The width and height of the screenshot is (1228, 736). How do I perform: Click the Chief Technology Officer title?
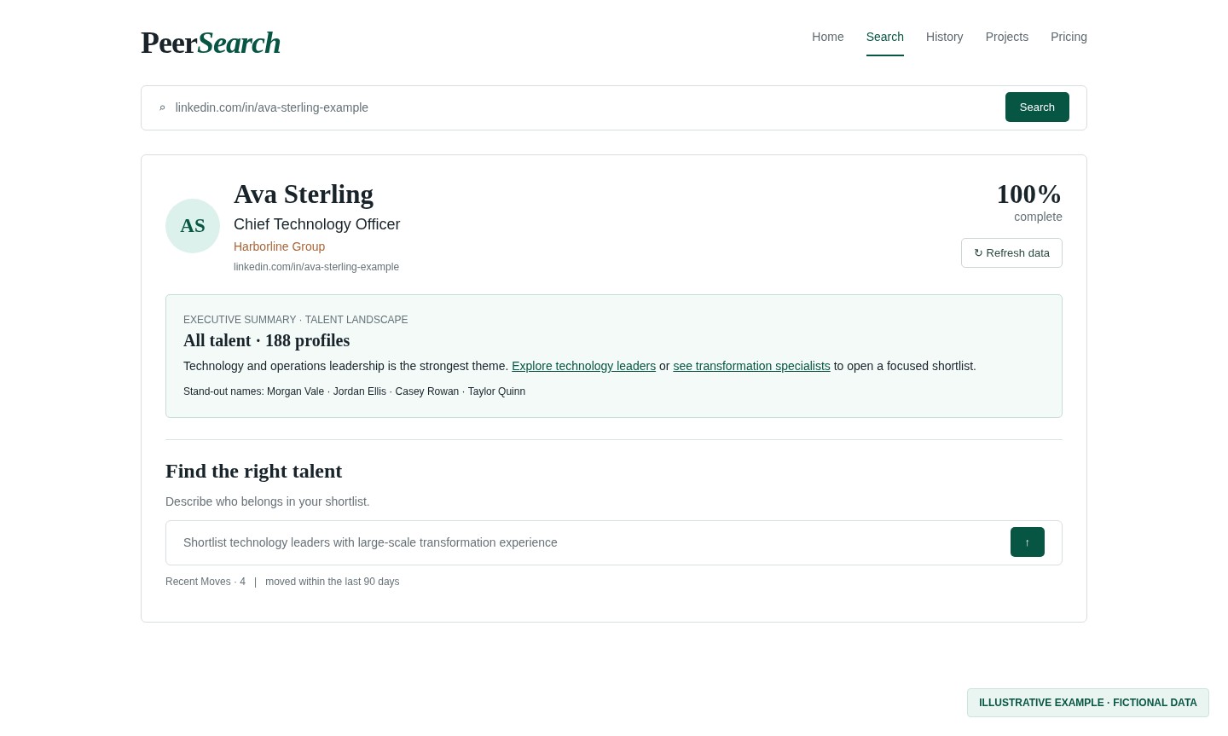[x=316, y=224]
